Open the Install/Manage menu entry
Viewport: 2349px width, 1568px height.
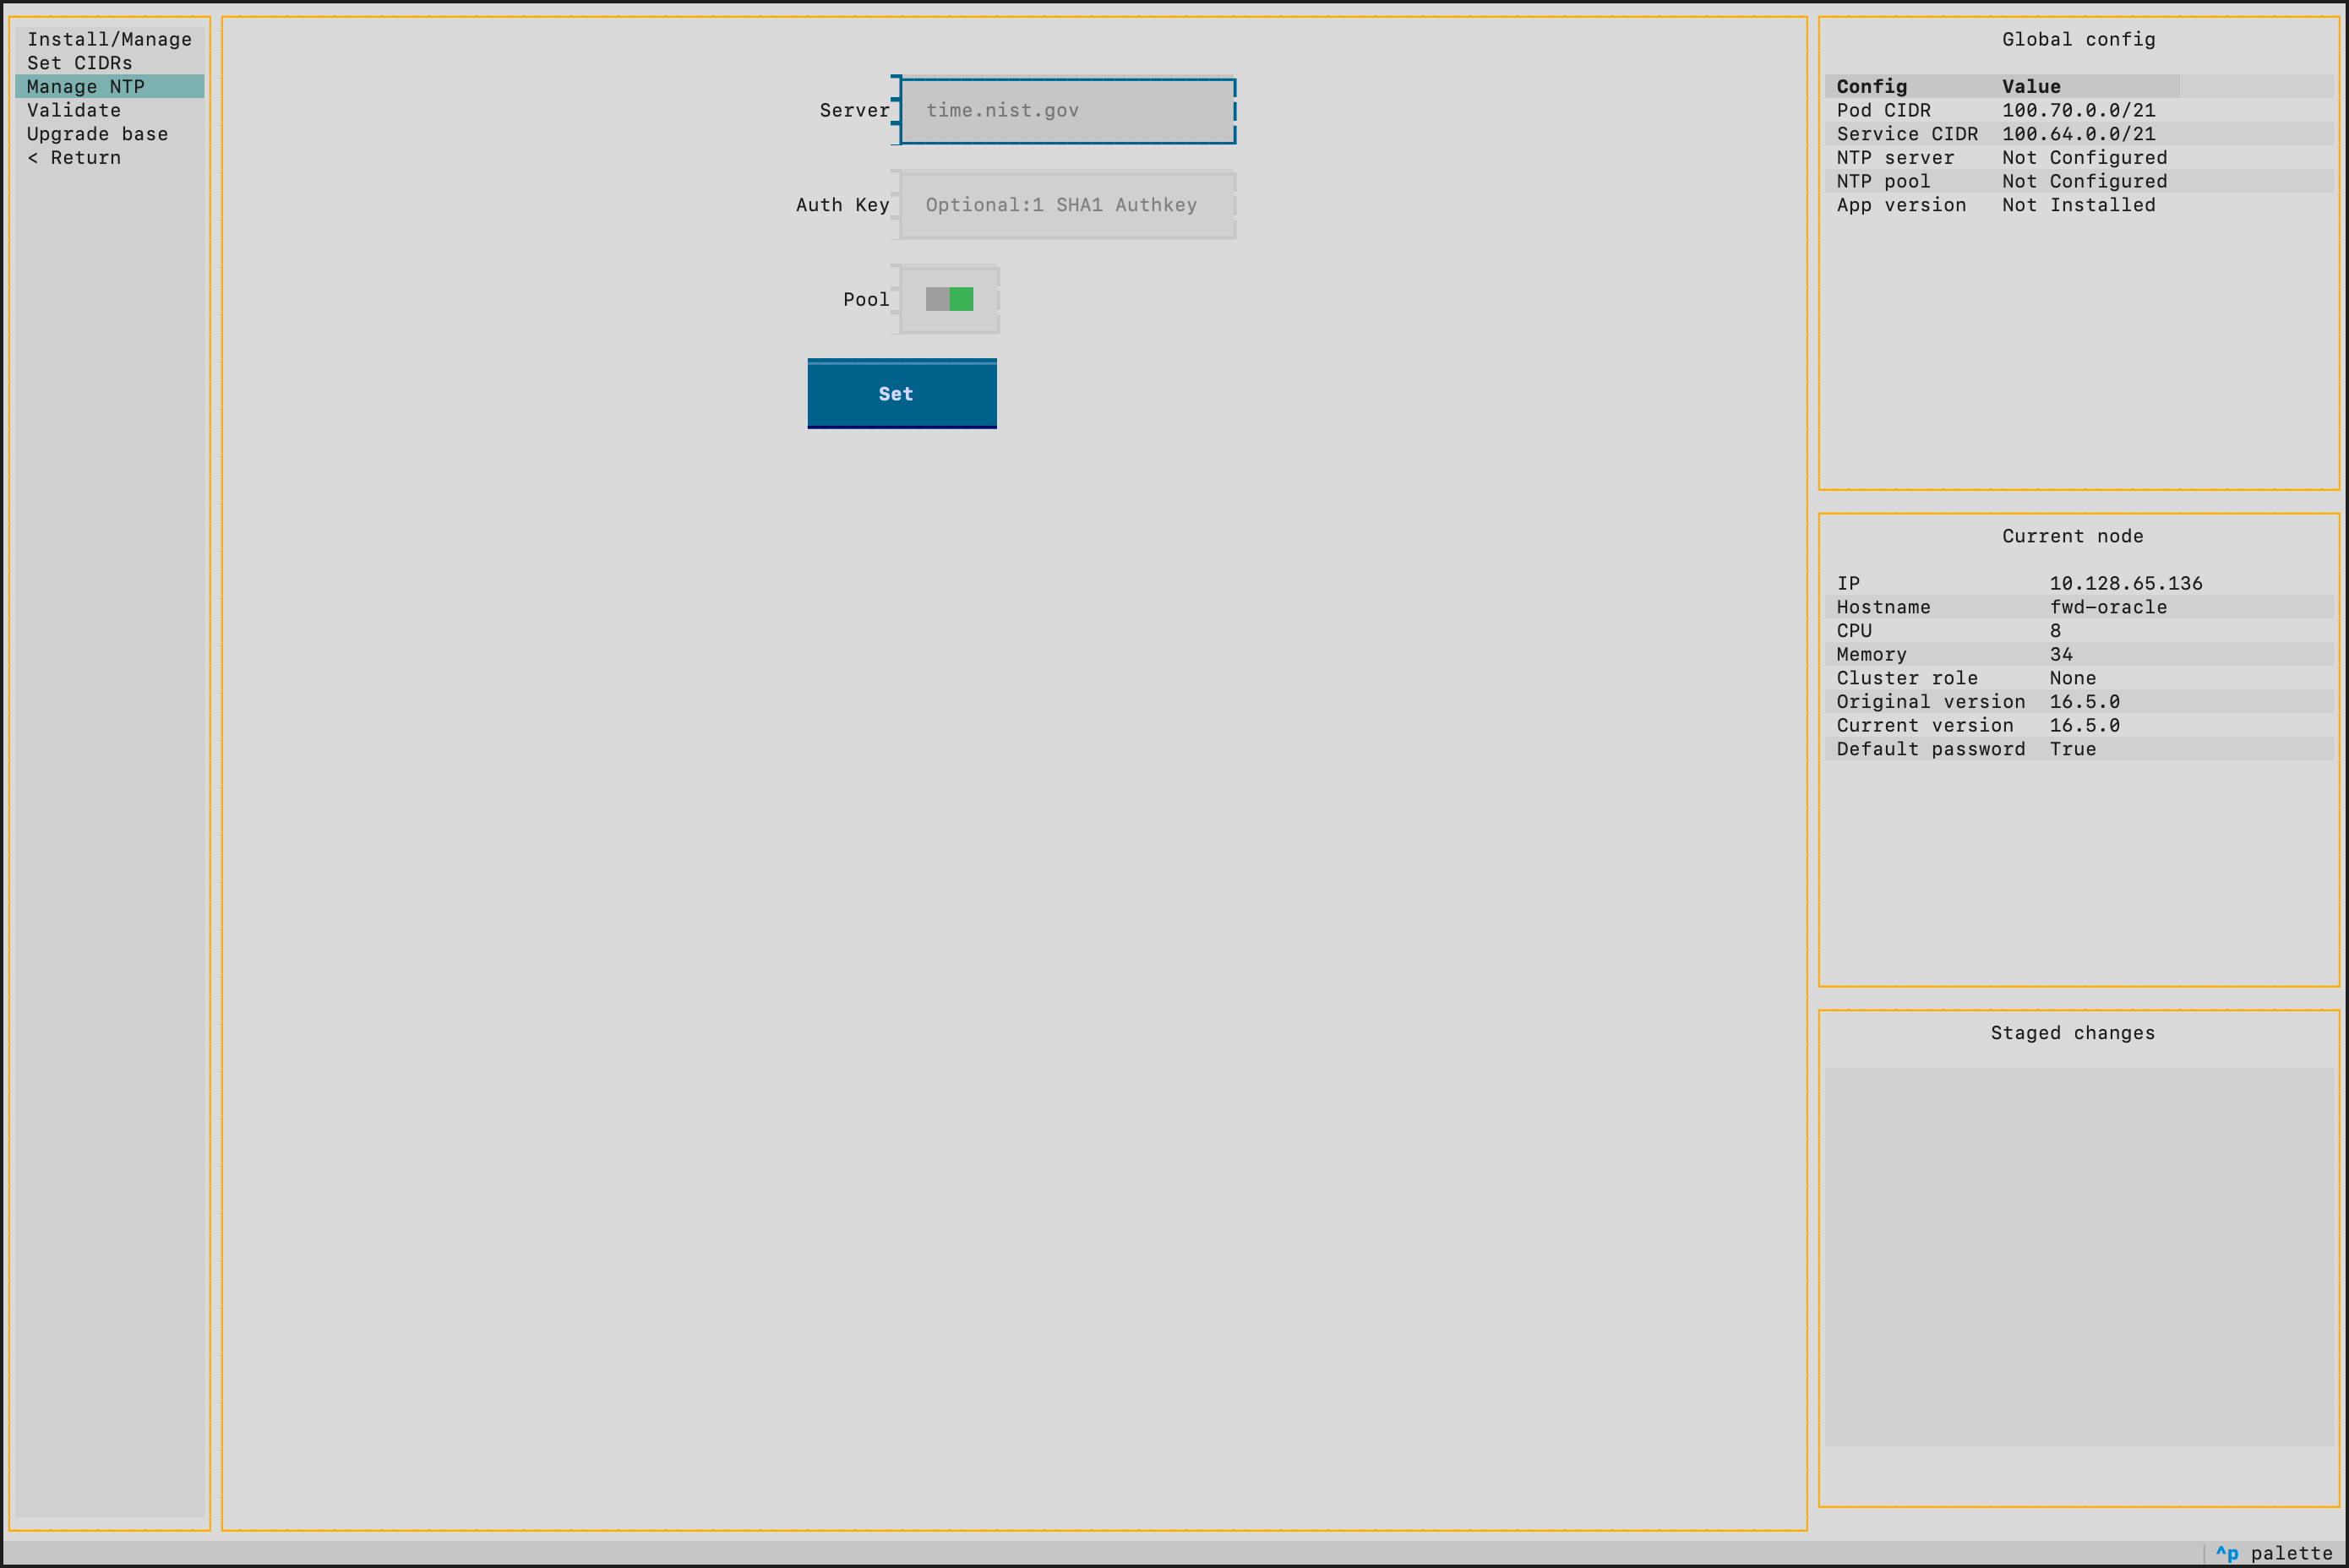tap(109, 39)
